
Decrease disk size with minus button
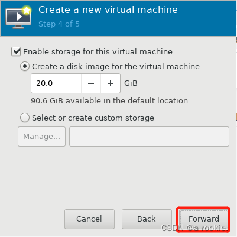pyautogui.click(x=91, y=83)
